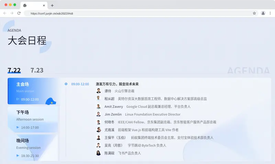
Task: Click avatar of speaker Amit Zavery
Action: pos(99,106)
